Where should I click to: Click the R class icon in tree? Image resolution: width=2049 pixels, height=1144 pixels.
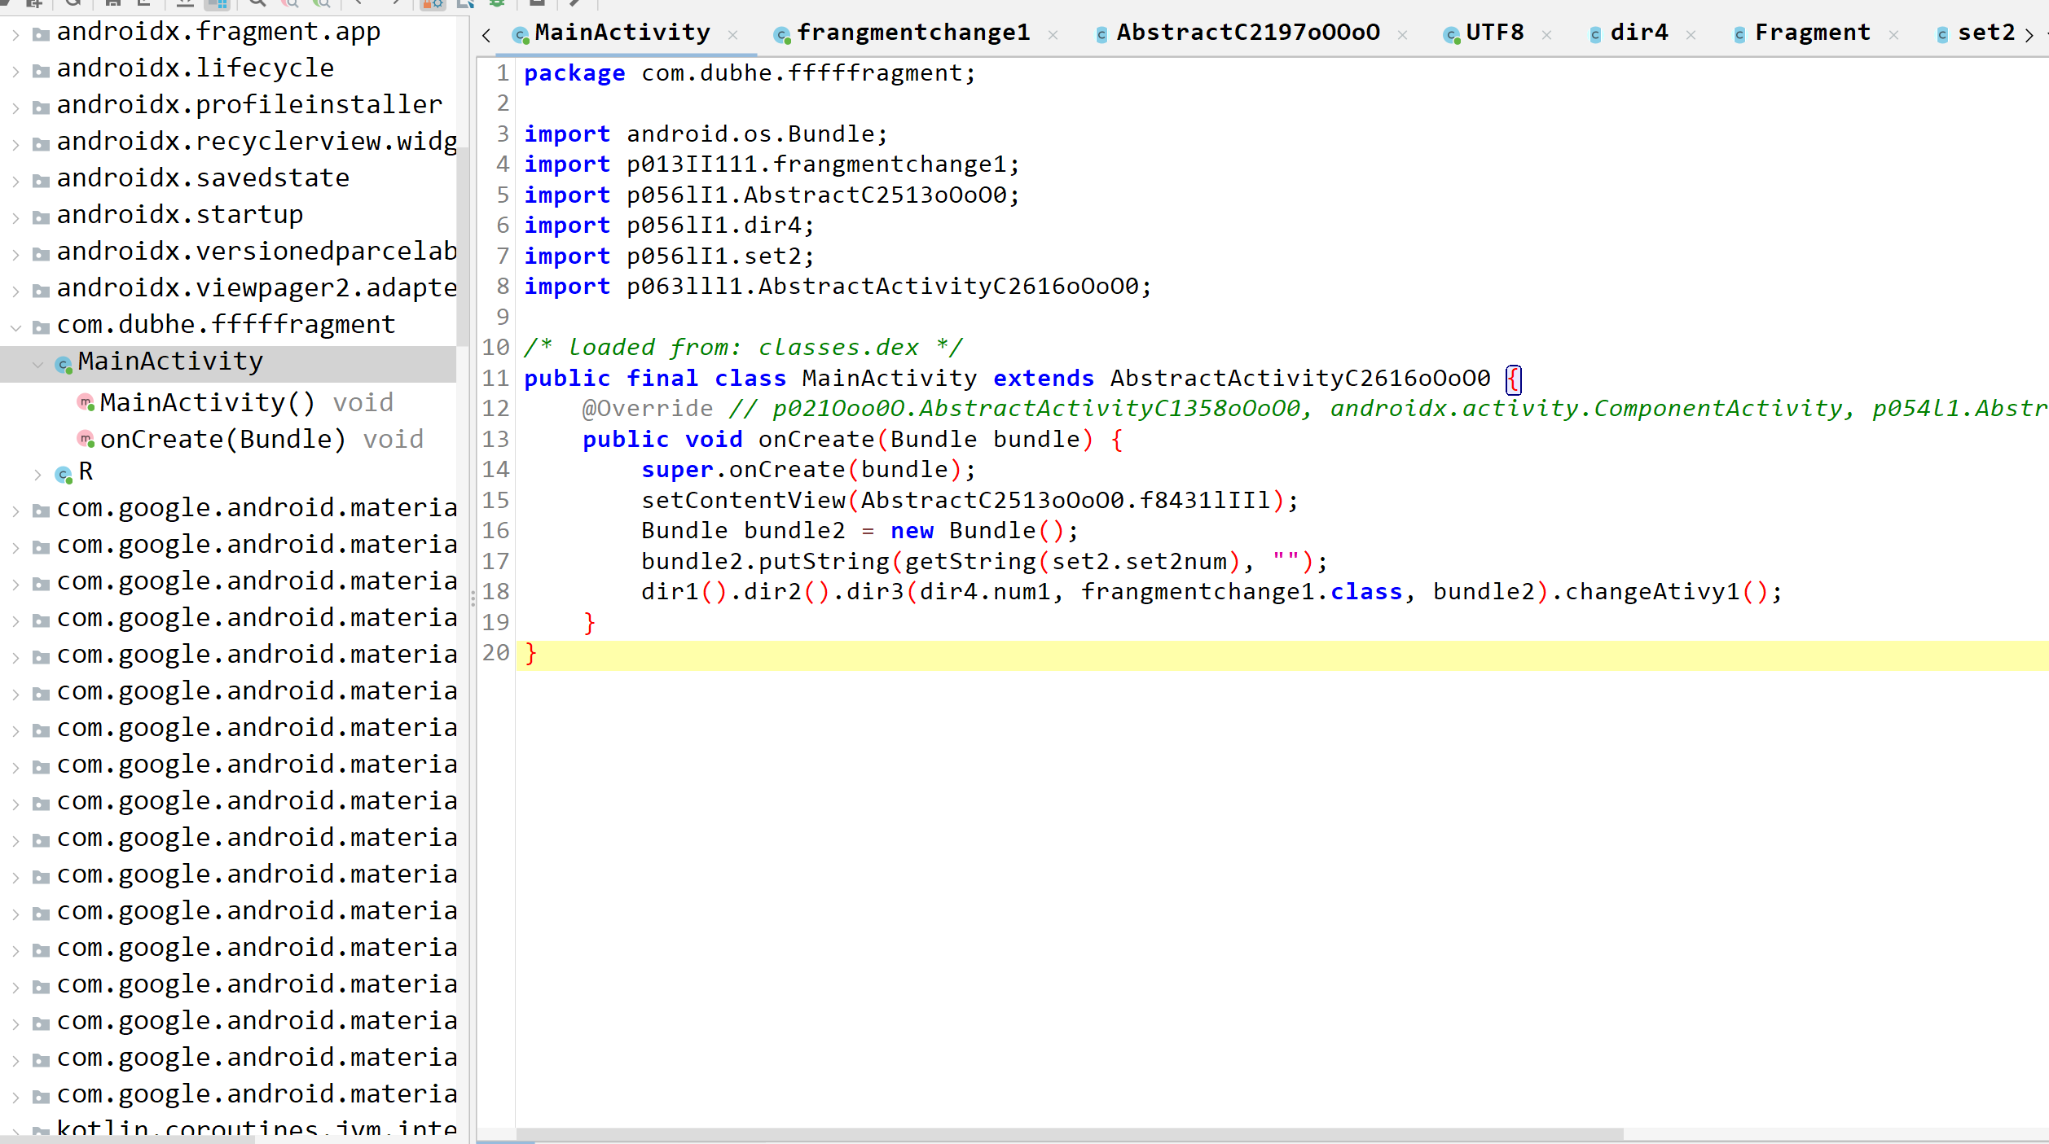[64, 473]
